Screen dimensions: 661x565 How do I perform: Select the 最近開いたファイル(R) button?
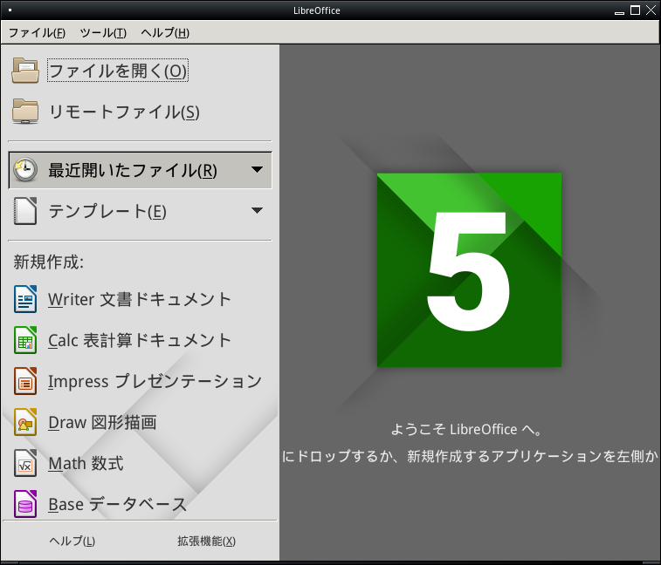[x=140, y=170]
